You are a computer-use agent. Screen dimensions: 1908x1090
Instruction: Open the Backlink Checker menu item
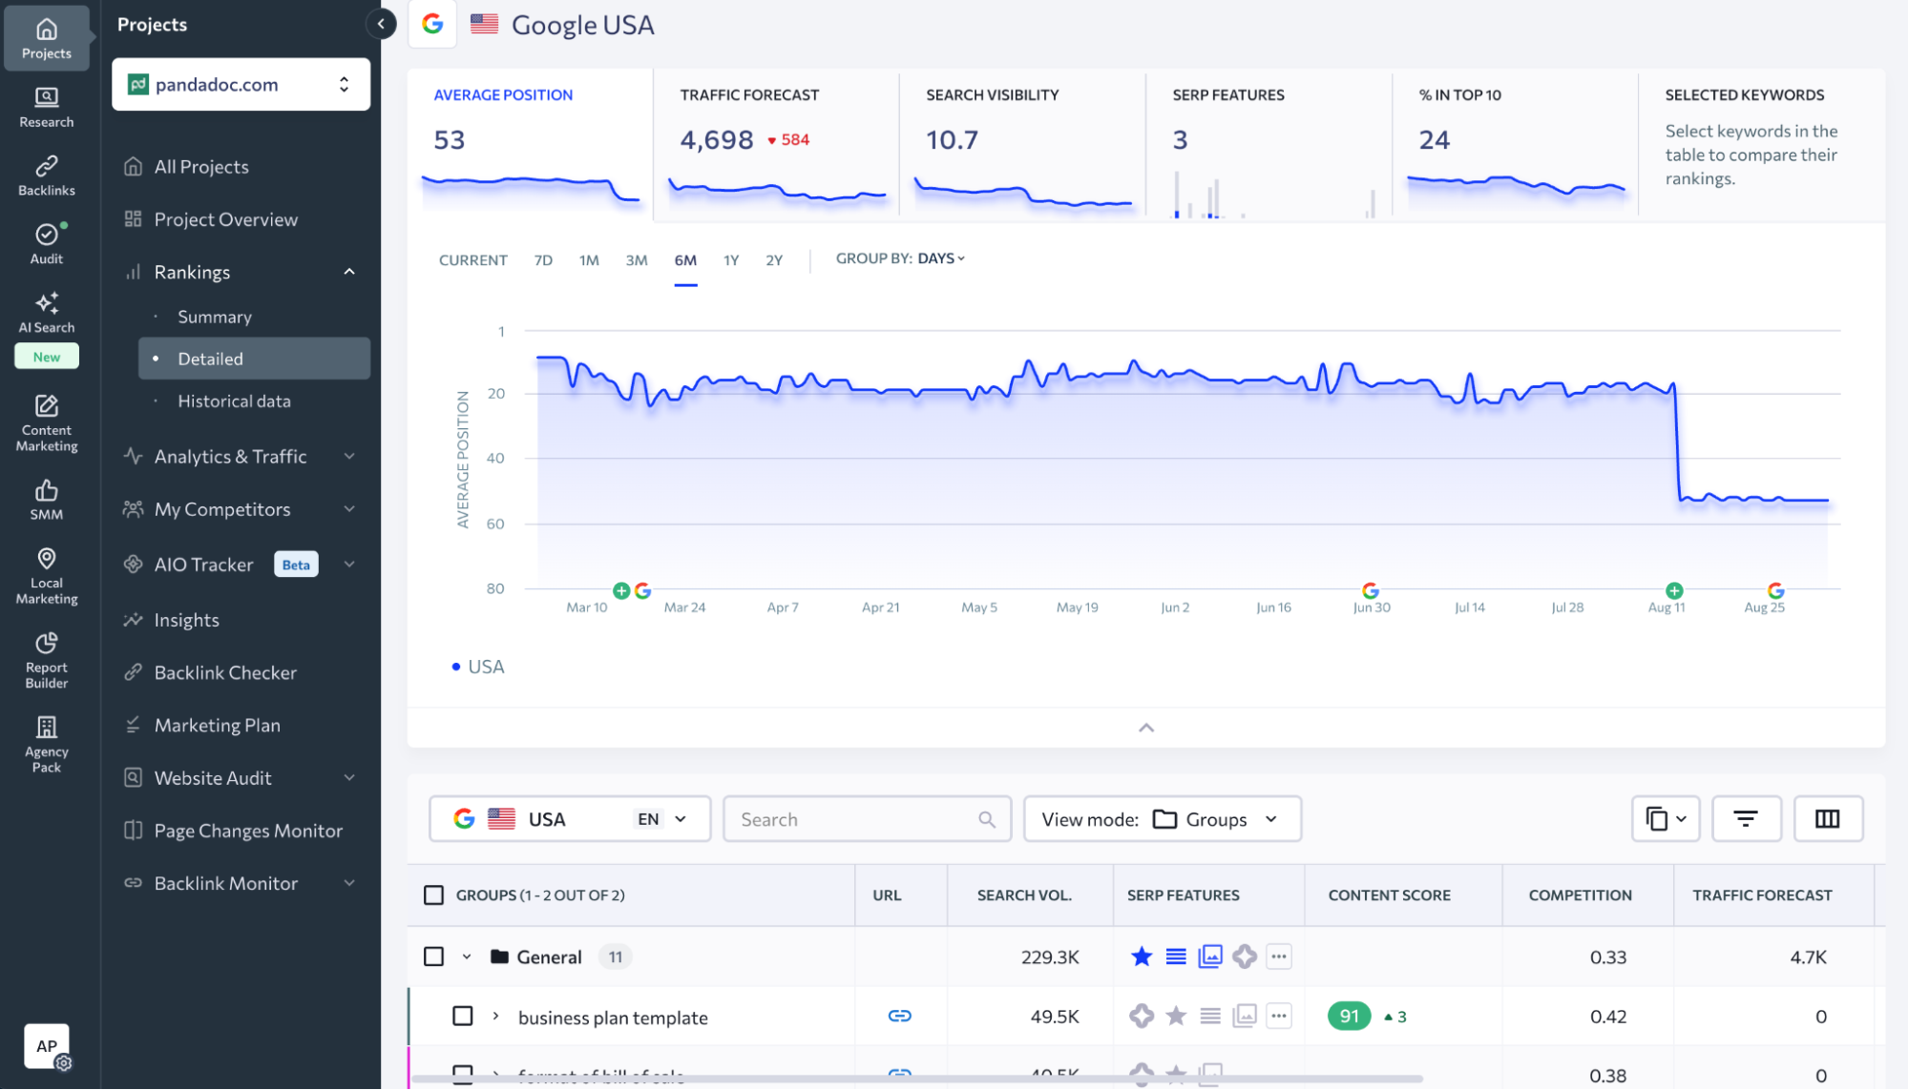coord(225,673)
